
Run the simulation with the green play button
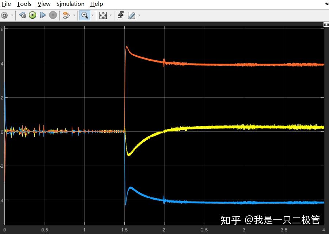(x=32, y=15)
